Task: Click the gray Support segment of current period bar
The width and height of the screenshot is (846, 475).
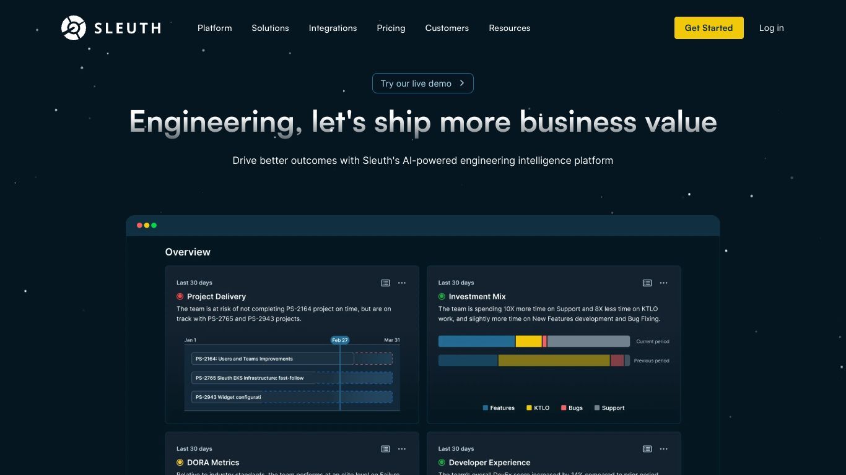Action: 588,341
